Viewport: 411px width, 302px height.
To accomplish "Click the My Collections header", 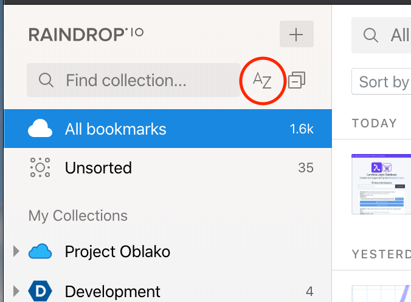I will (x=78, y=216).
